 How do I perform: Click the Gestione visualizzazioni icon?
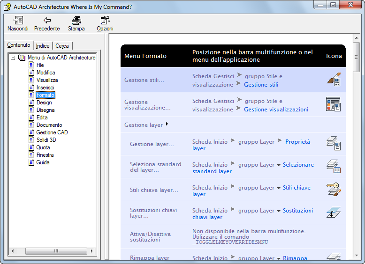[334, 104]
